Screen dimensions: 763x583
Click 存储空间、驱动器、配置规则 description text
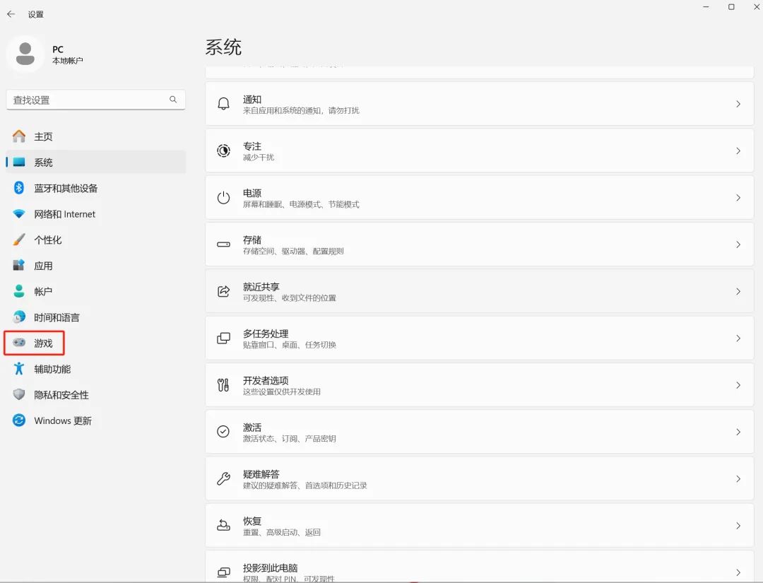(293, 251)
